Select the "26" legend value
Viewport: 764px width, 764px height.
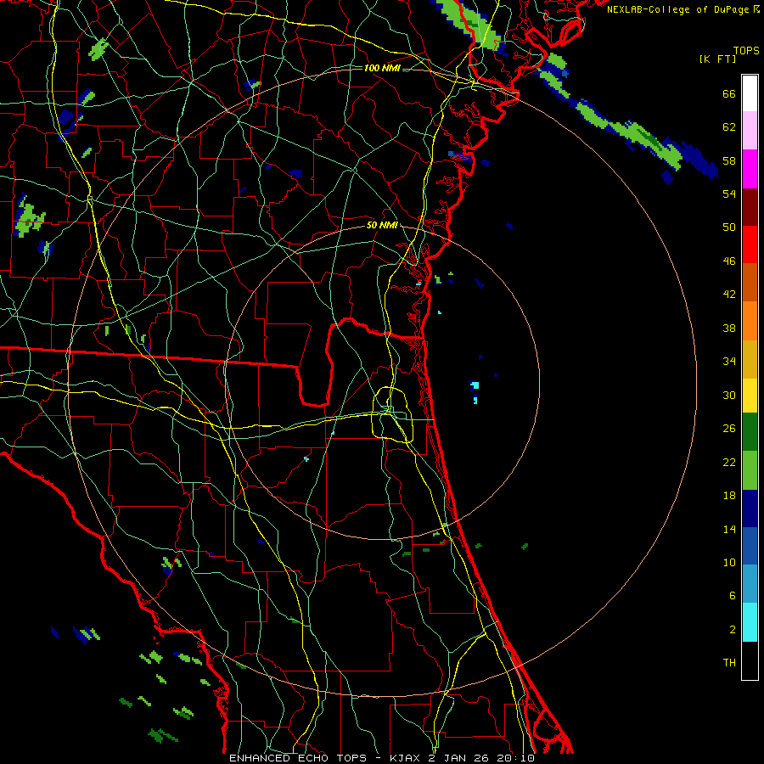729,429
